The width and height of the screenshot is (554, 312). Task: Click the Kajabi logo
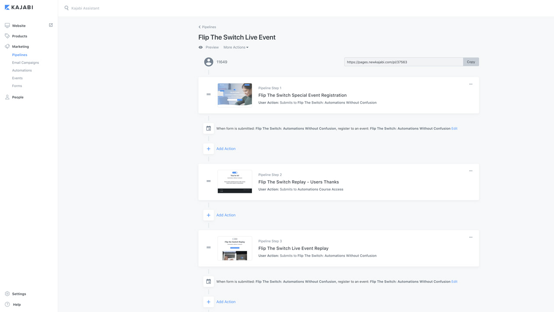[19, 7]
